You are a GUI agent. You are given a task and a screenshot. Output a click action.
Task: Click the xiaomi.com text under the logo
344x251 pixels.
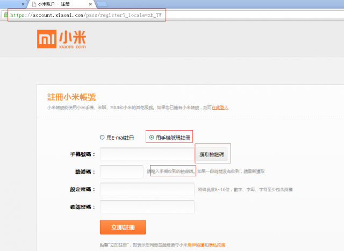[x=73, y=47]
